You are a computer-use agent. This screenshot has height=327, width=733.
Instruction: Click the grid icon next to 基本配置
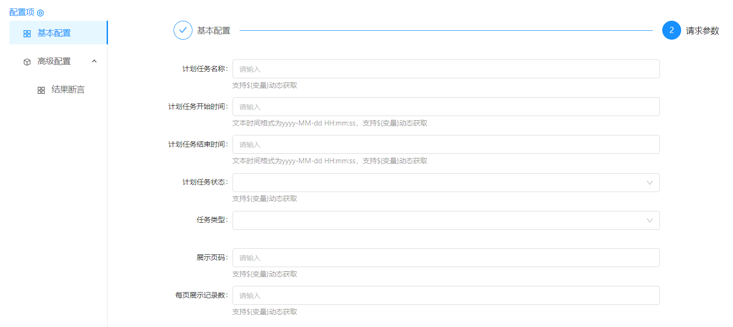pos(27,34)
